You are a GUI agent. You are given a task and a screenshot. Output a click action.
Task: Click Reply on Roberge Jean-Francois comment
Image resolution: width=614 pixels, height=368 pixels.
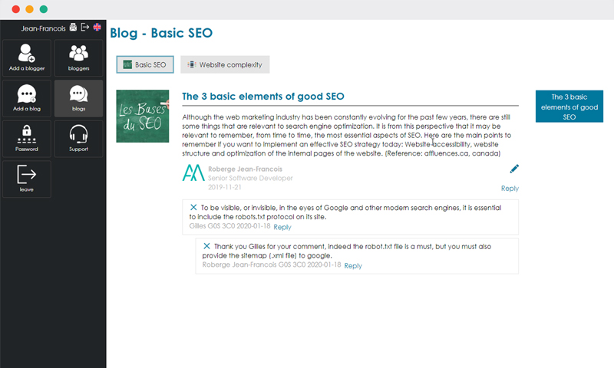tap(353, 266)
